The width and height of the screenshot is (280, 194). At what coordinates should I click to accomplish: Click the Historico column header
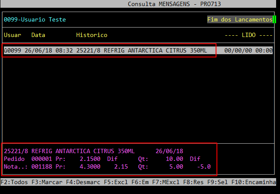tap(92, 35)
